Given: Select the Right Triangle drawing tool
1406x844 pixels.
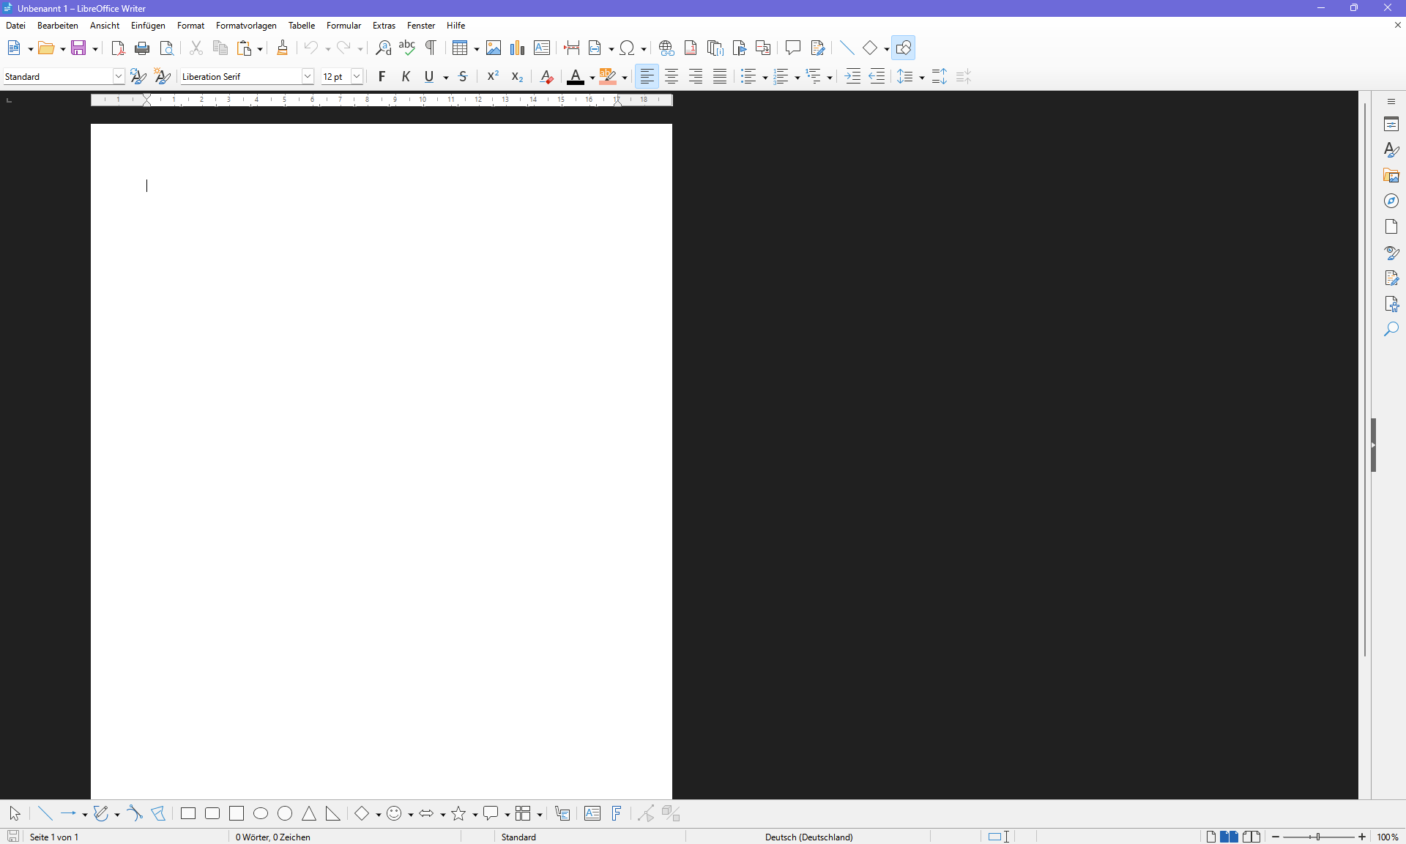Looking at the screenshot, I should click(x=332, y=813).
